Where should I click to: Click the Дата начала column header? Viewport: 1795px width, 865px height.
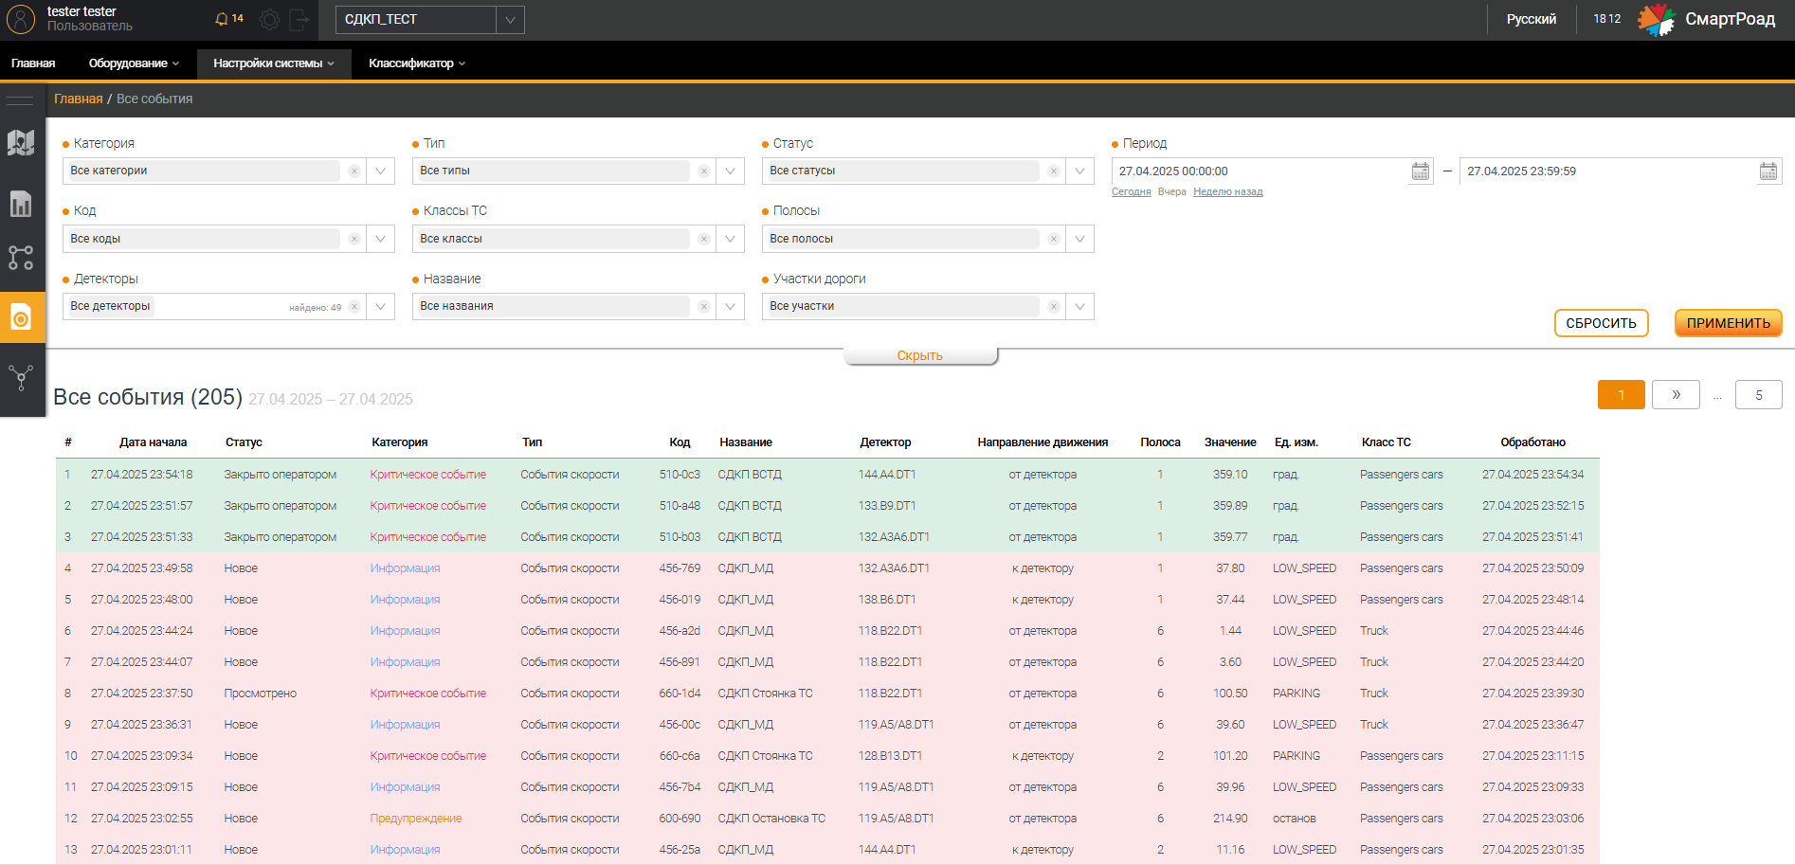153,442
